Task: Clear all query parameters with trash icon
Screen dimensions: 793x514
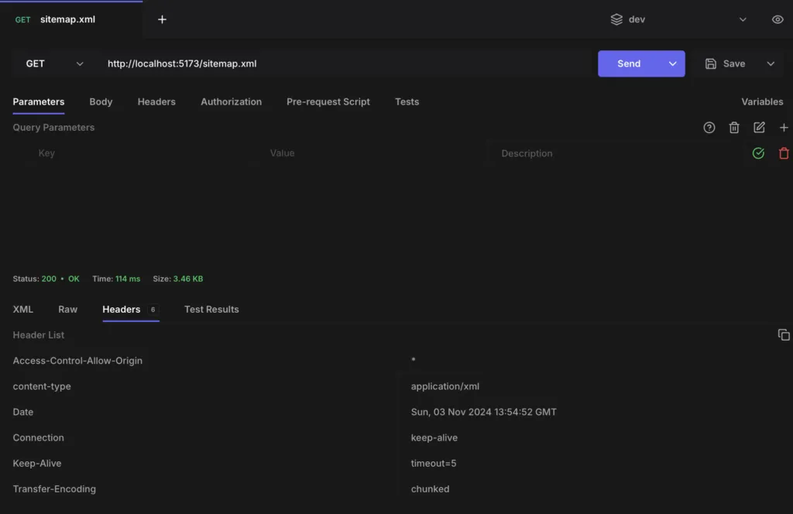Action: coord(734,128)
